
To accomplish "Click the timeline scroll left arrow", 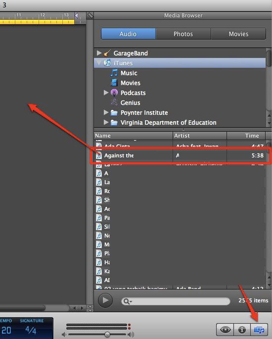I will 74,308.
